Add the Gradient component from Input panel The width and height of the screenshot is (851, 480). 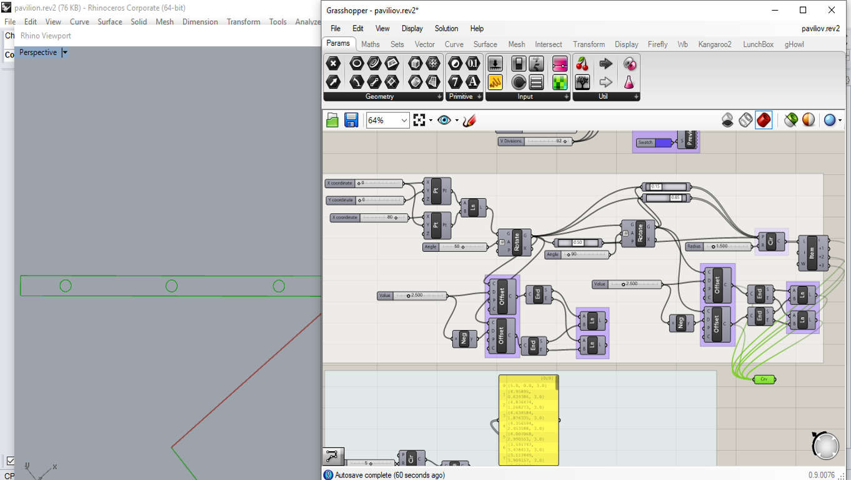[x=560, y=63]
